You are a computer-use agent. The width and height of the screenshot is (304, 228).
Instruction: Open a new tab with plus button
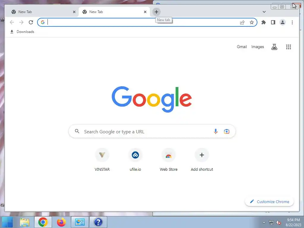[156, 12]
